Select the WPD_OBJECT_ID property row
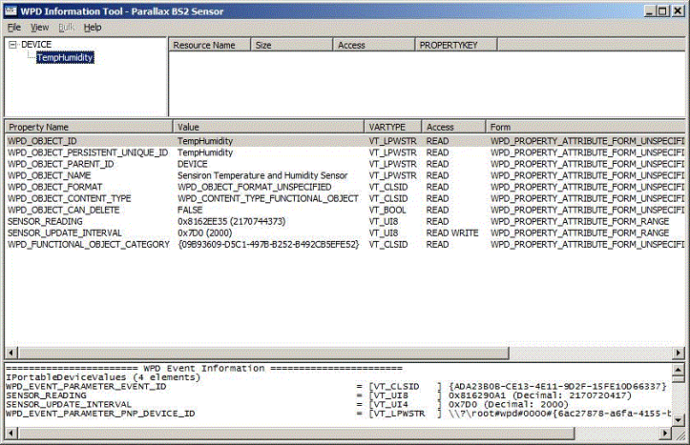 point(345,141)
